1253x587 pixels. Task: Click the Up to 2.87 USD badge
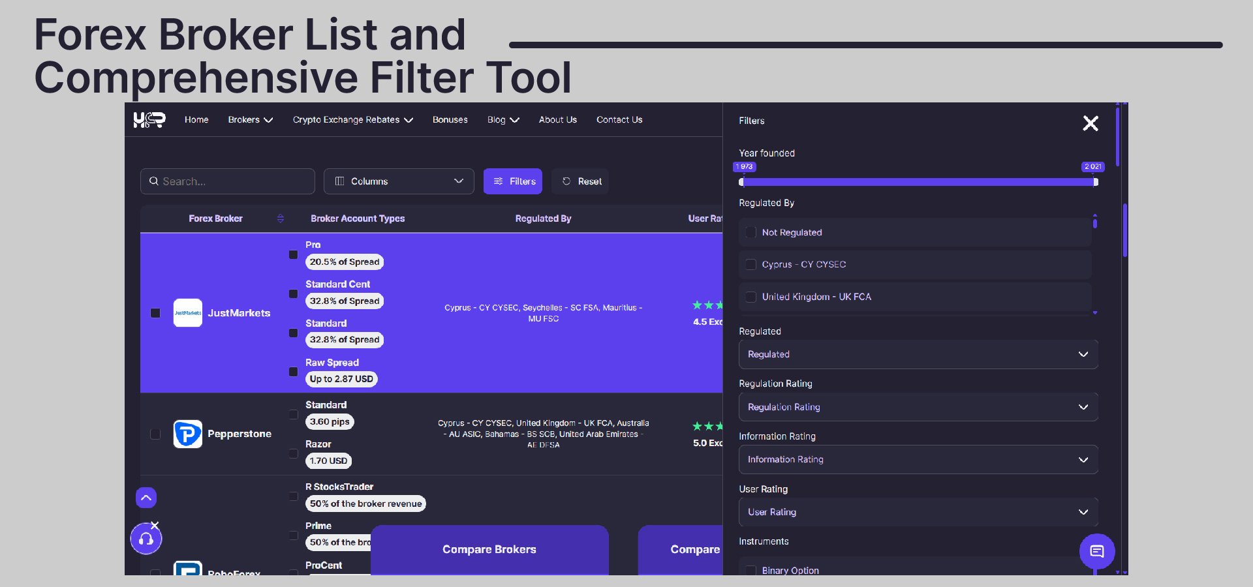(341, 379)
